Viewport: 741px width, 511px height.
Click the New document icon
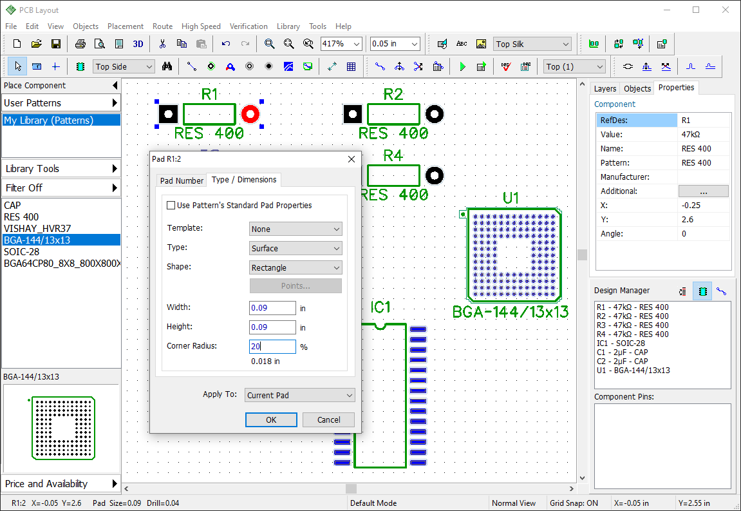click(17, 44)
